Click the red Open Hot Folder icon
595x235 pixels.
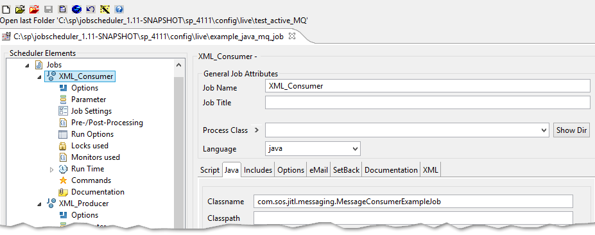34,9
